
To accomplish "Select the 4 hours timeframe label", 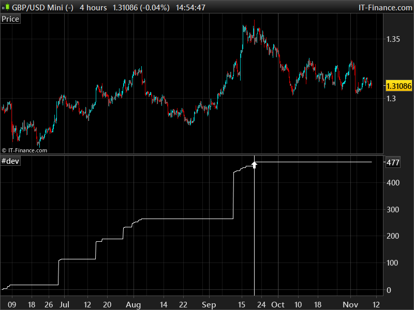I will (93, 8).
